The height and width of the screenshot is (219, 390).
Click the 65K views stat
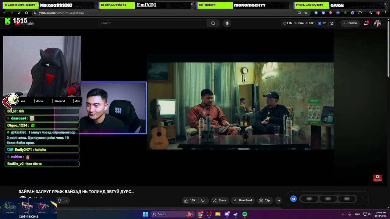309,23
